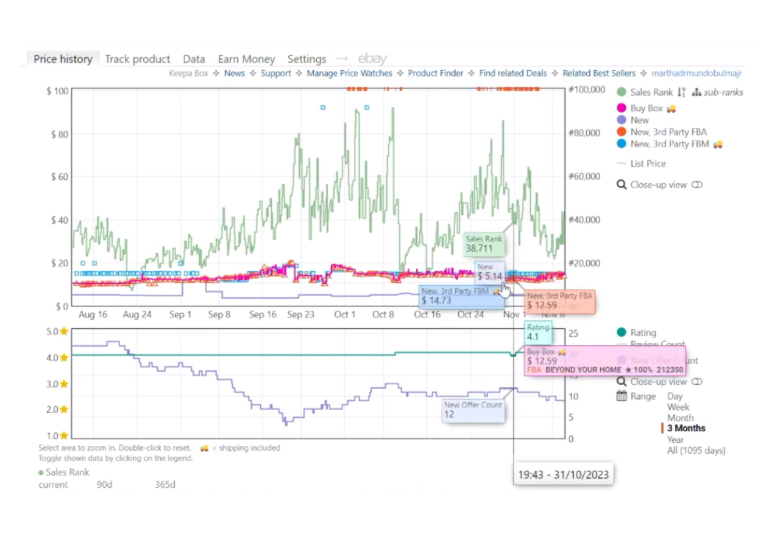Show All (1095 days) range
780x539 pixels.
pyautogui.click(x=696, y=451)
